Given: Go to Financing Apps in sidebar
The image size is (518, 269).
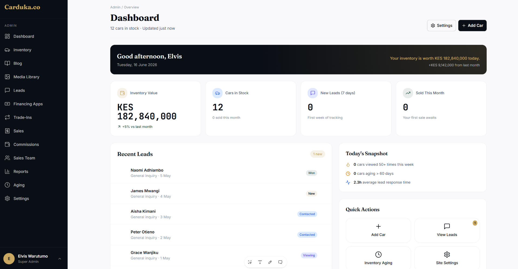Looking at the screenshot, I should tap(34, 104).
